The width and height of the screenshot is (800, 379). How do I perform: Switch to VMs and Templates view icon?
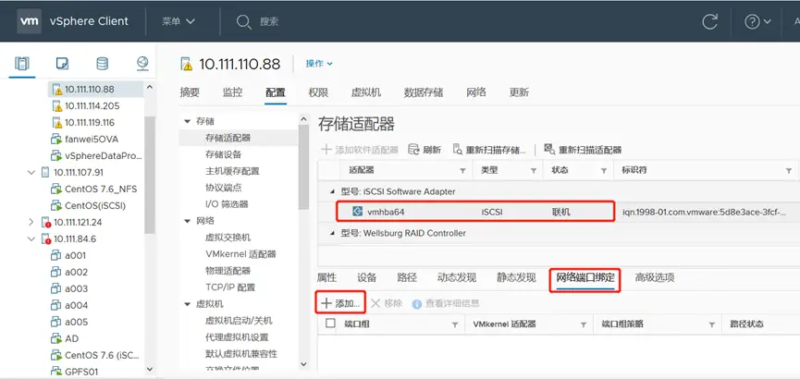[62, 64]
